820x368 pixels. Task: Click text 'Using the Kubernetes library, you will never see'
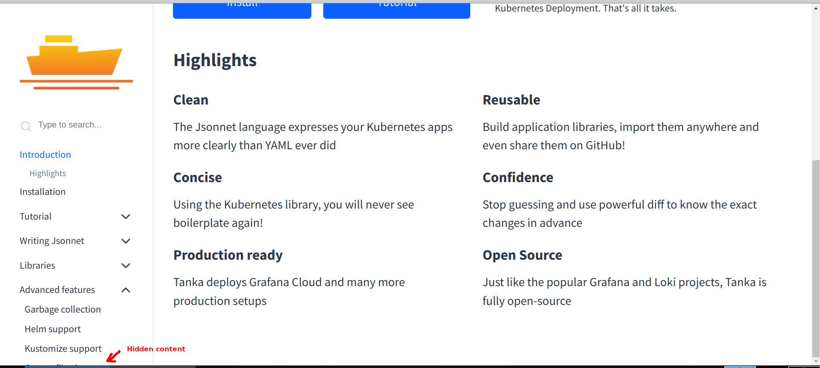[294, 205]
